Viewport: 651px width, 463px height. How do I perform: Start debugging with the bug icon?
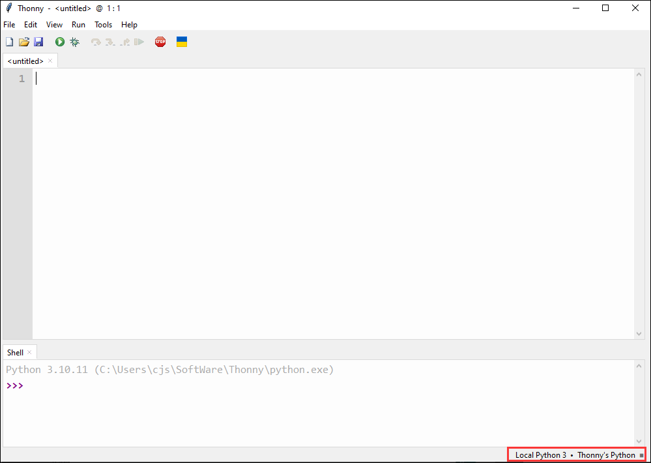(x=75, y=42)
